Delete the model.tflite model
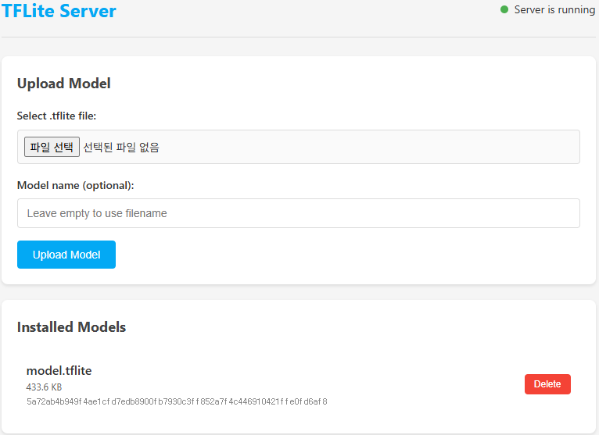 547,384
